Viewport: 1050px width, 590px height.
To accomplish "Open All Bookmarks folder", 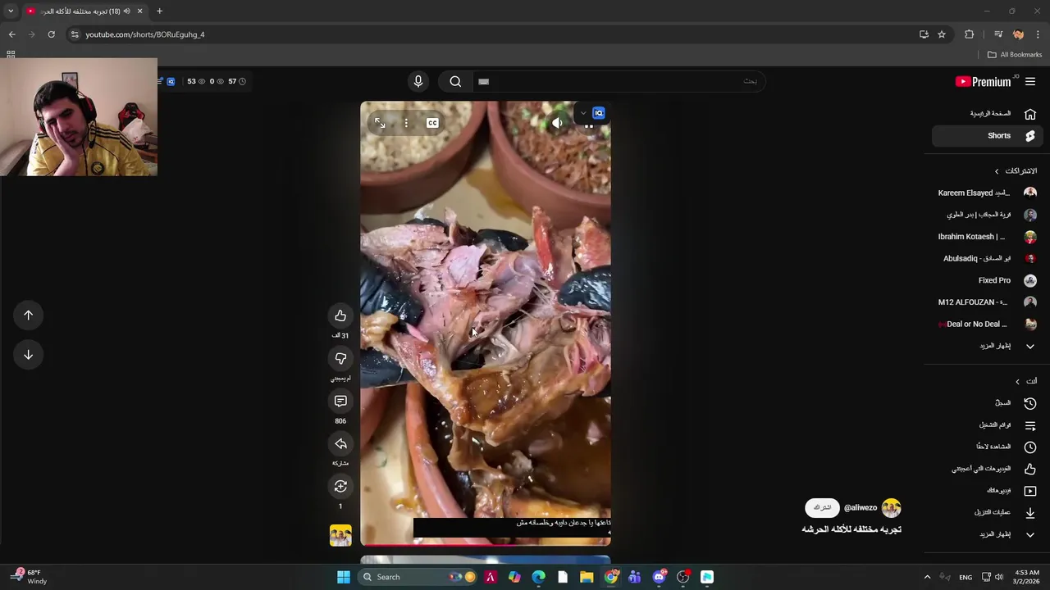I will [1015, 55].
